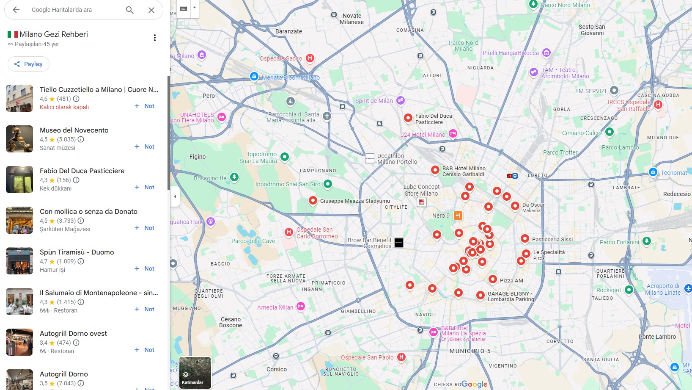
Task: Click the Amedia Milan hotel marker
Action: pos(300,307)
